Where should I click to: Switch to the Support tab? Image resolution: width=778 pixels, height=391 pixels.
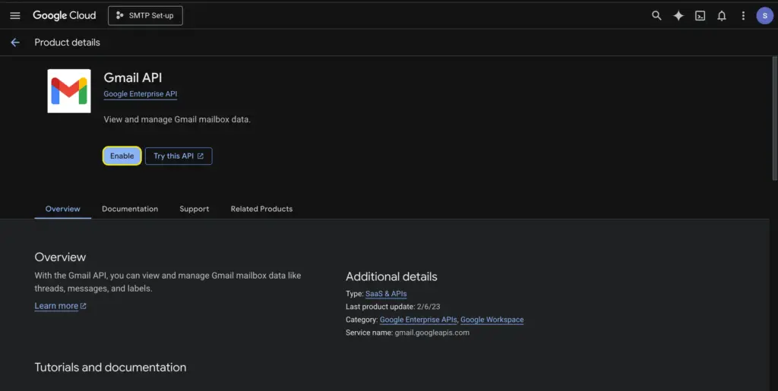point(194,209)
